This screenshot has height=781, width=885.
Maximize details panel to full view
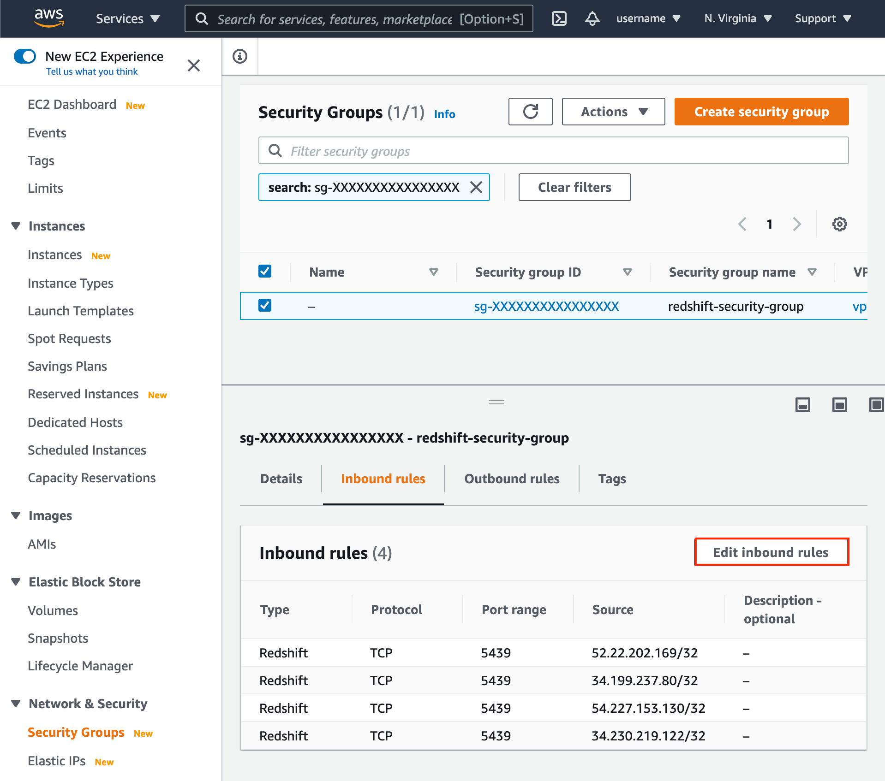[x=876, y=405]
